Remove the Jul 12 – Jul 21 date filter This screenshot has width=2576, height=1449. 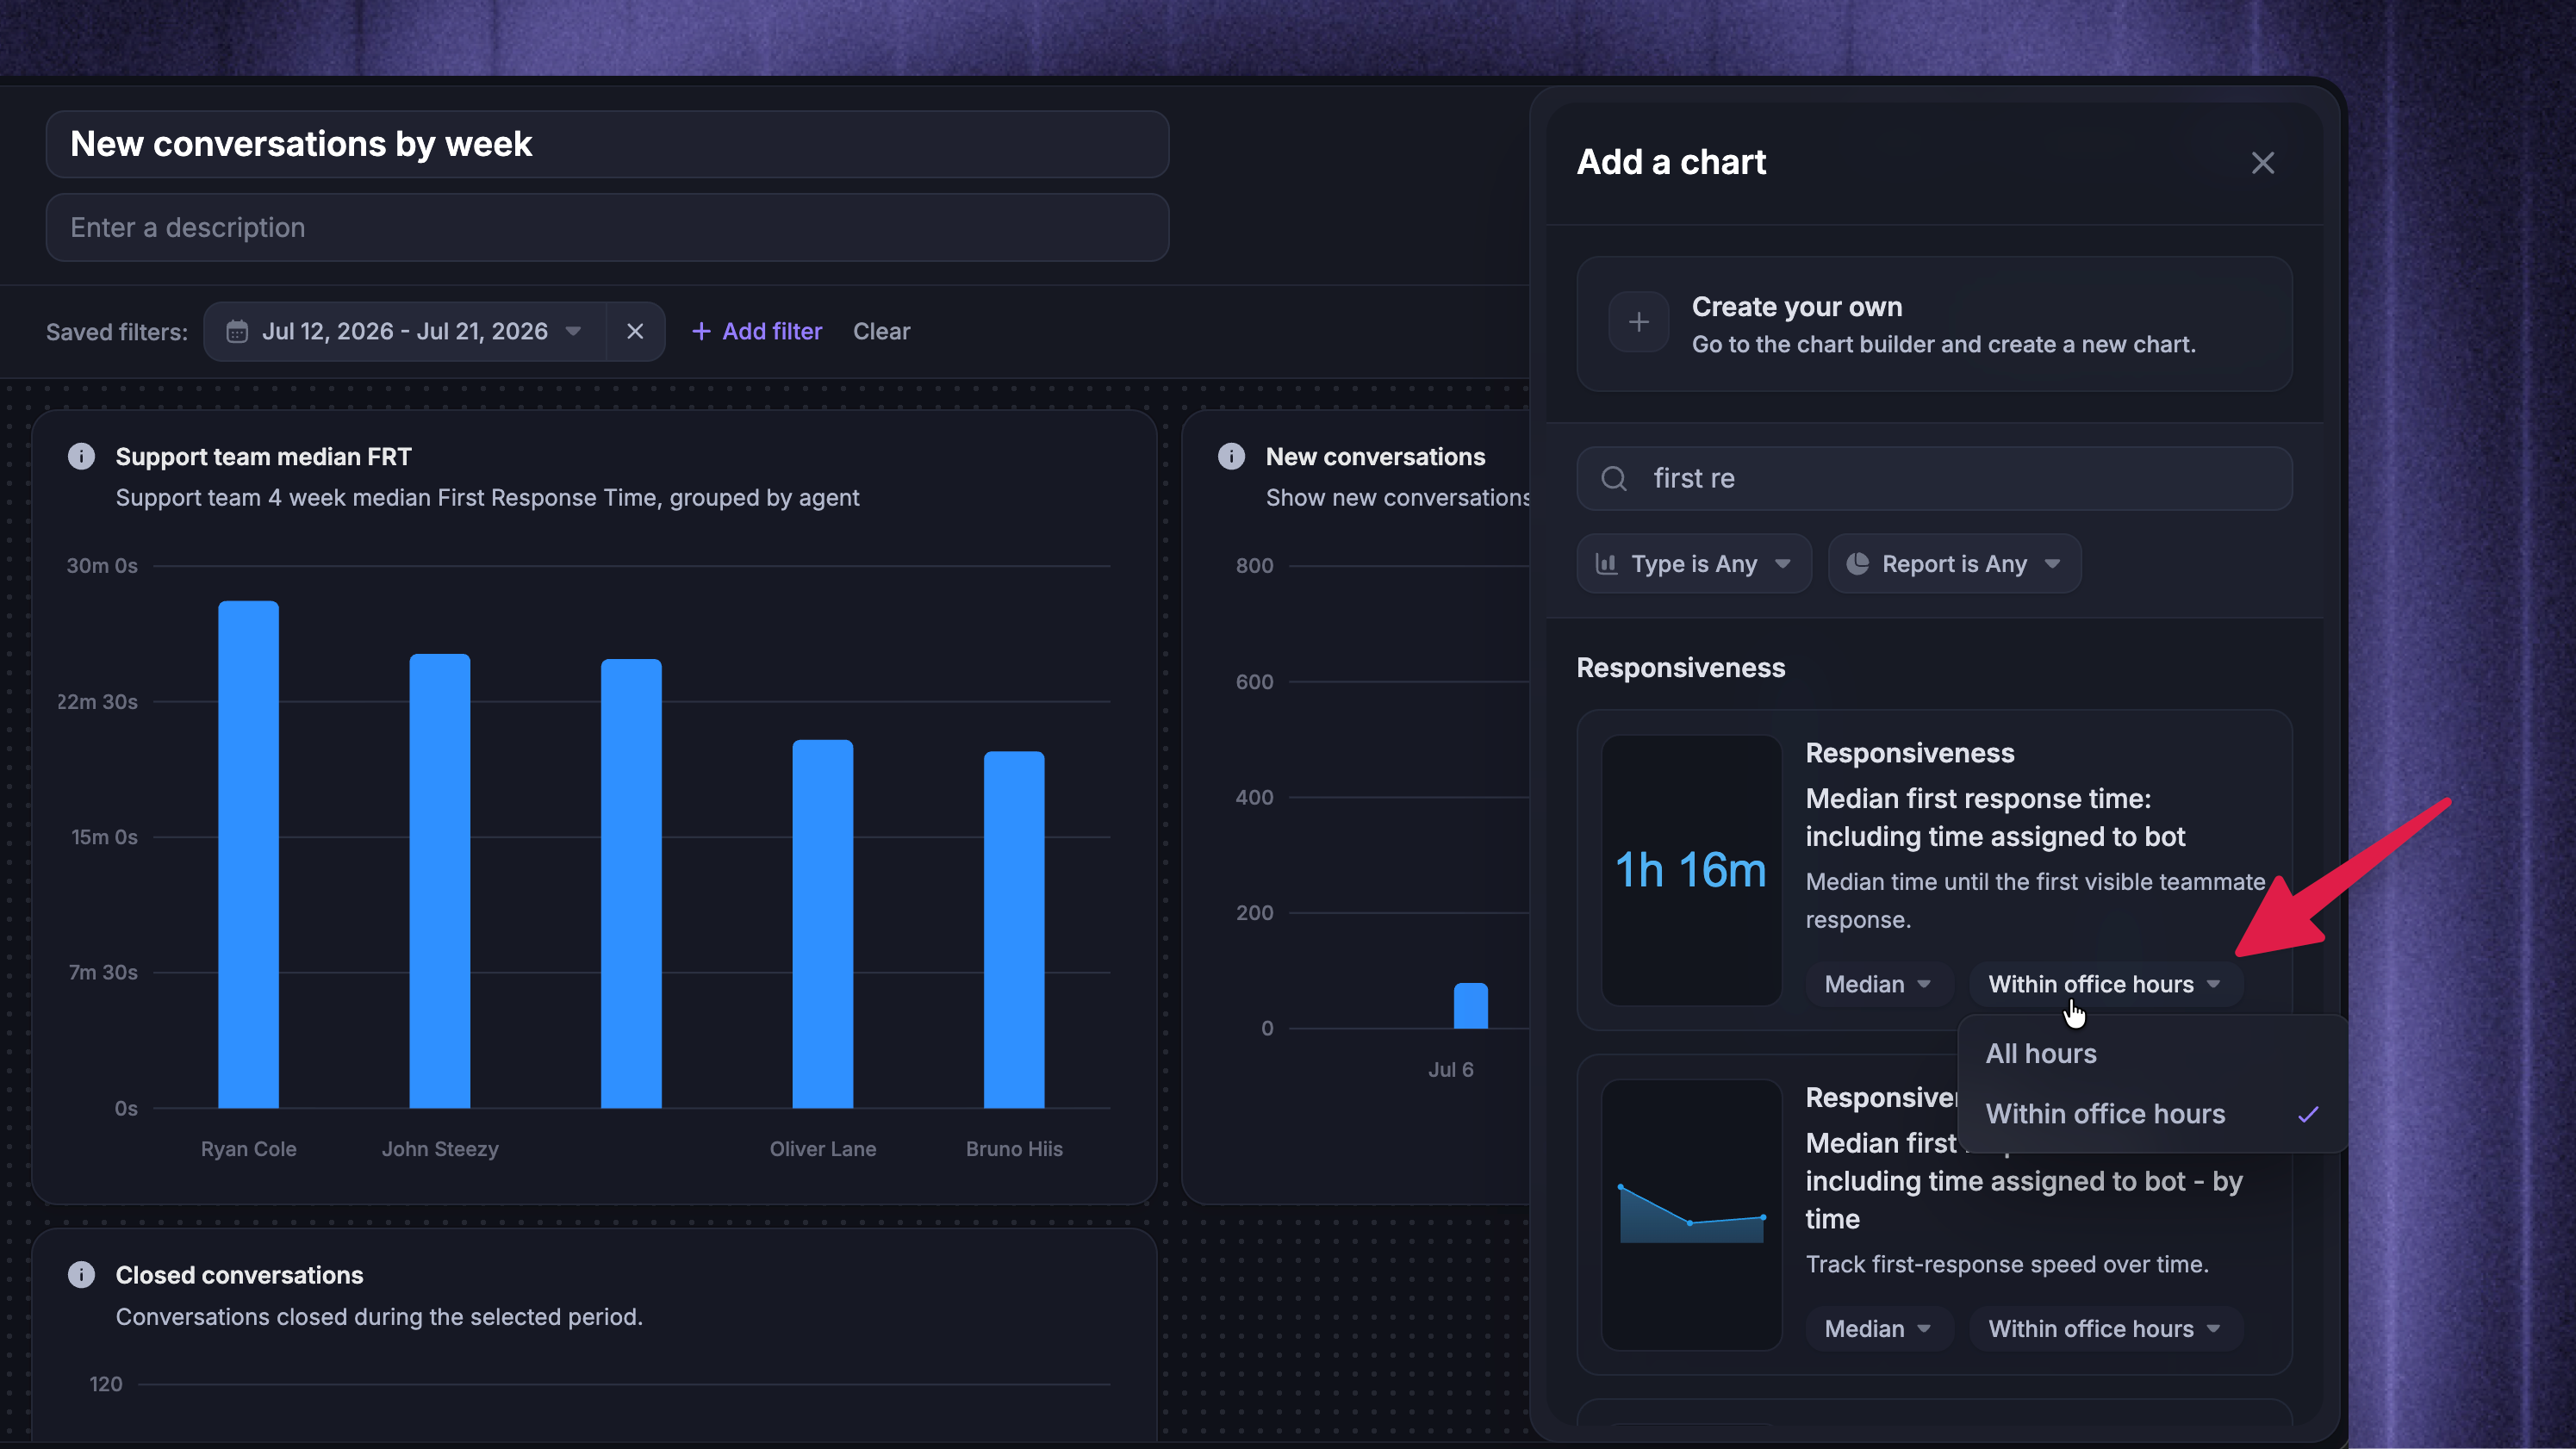pos(635,331)
